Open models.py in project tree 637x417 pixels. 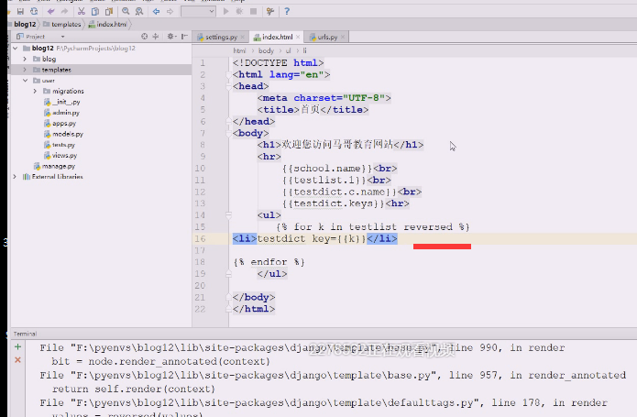click(x=68, y=134)
